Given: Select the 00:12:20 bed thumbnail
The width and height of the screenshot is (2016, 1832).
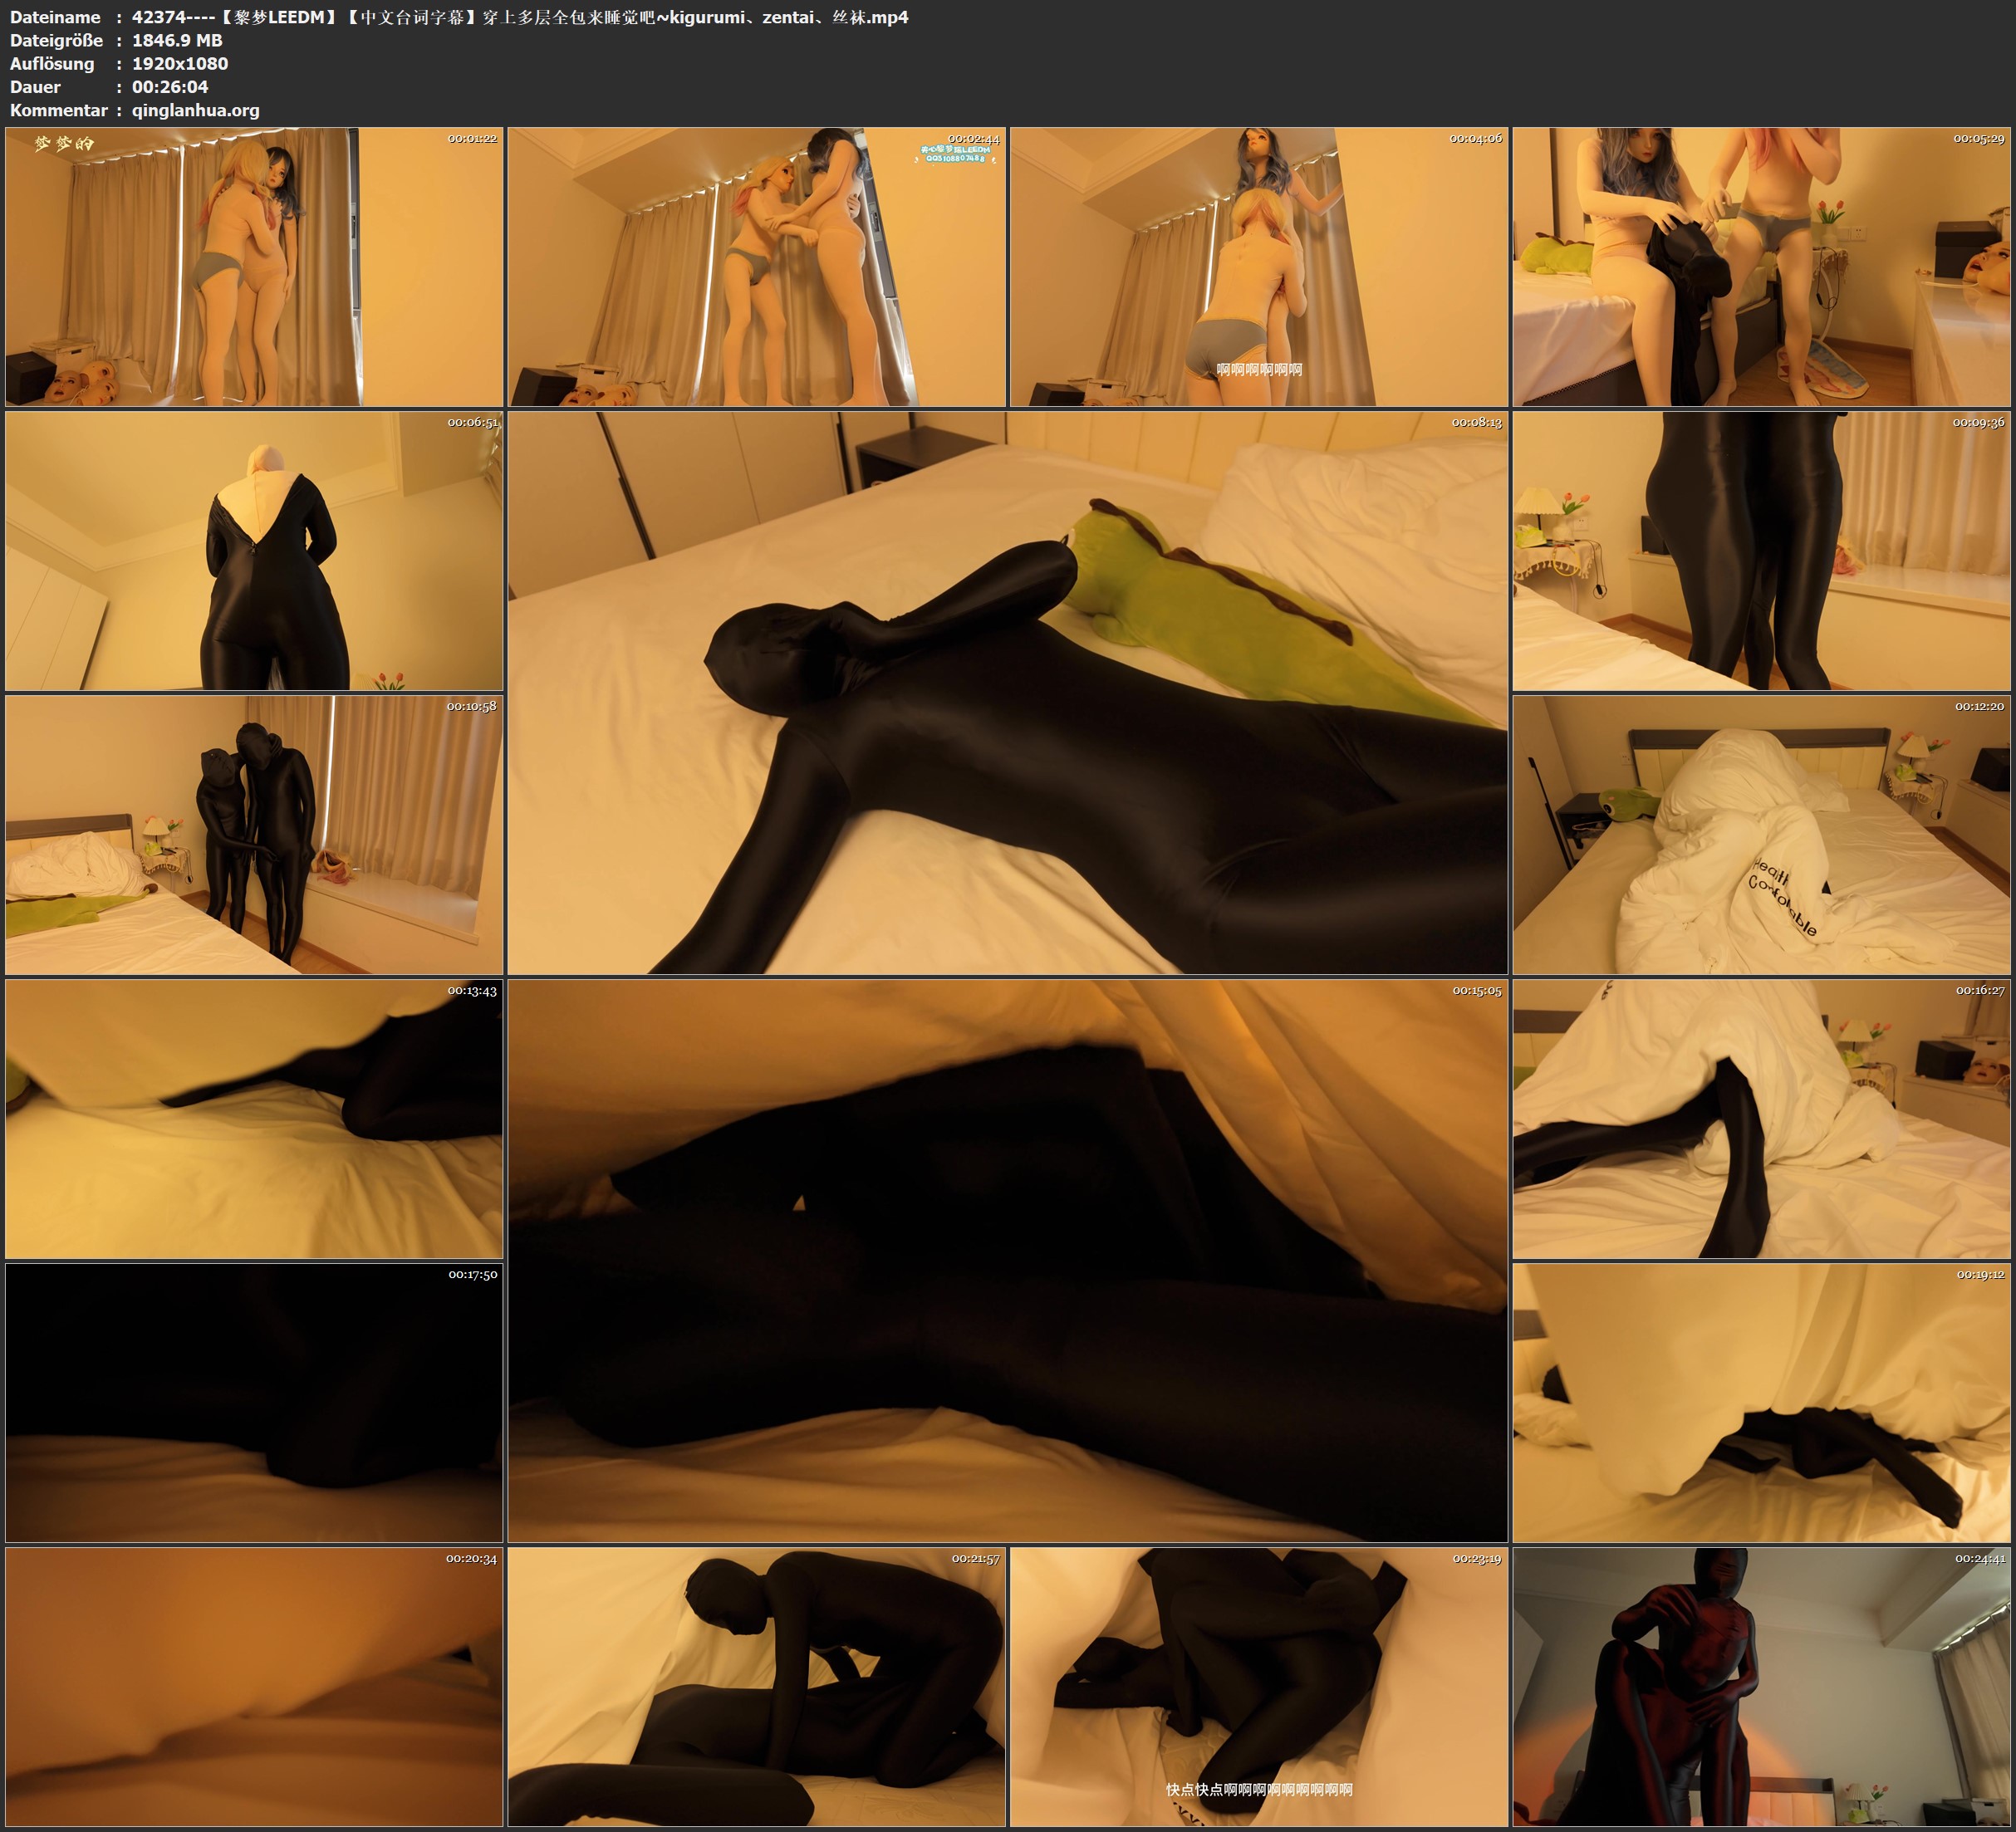Looking at the screenshot, I should (x=1761, y=835).
